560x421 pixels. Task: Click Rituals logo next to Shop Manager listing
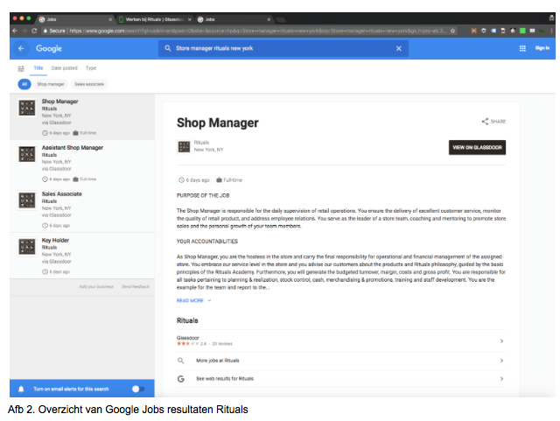27,108
